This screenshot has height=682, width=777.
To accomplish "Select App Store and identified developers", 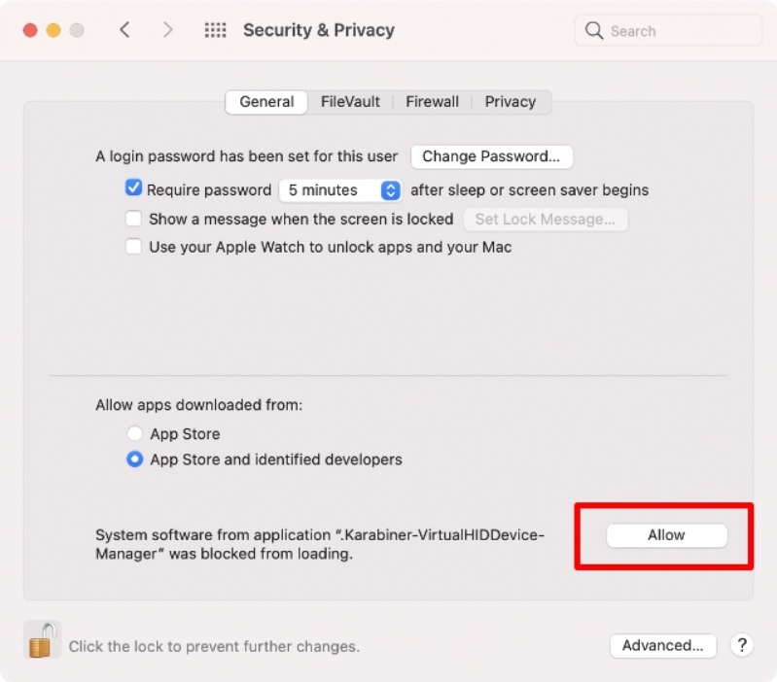I will pyautogui.click(x=135, y=460).
